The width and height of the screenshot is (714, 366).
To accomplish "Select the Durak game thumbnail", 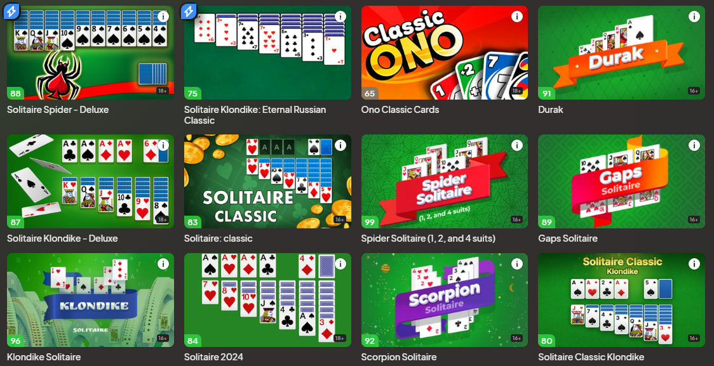I will tap(621, 52).
